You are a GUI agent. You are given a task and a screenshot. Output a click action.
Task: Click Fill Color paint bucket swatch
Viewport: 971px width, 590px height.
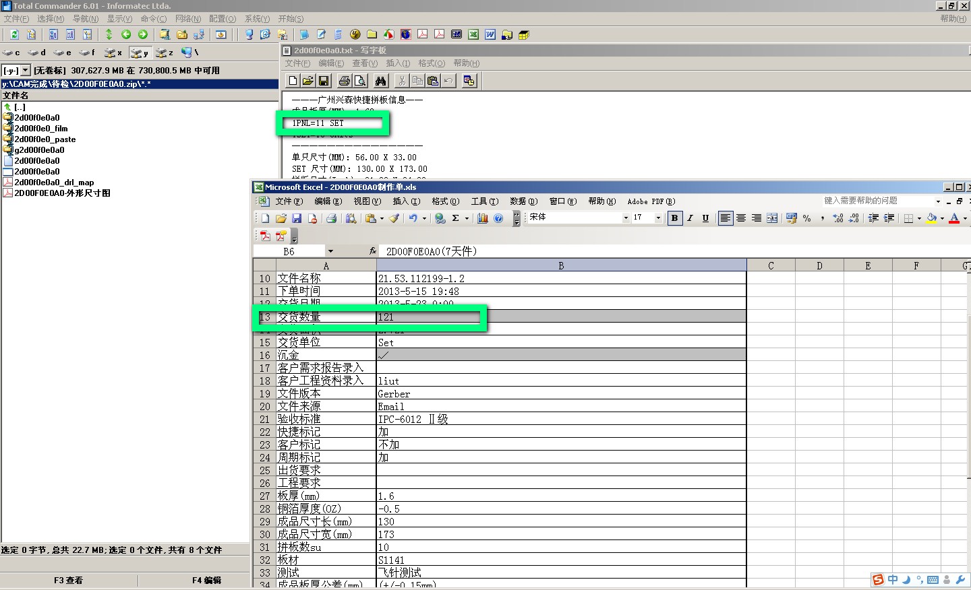point(932,218)
